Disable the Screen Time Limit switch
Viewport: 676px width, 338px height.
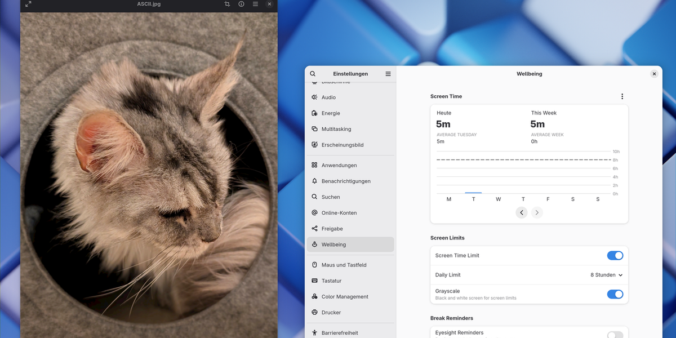[x=615, y=256]
